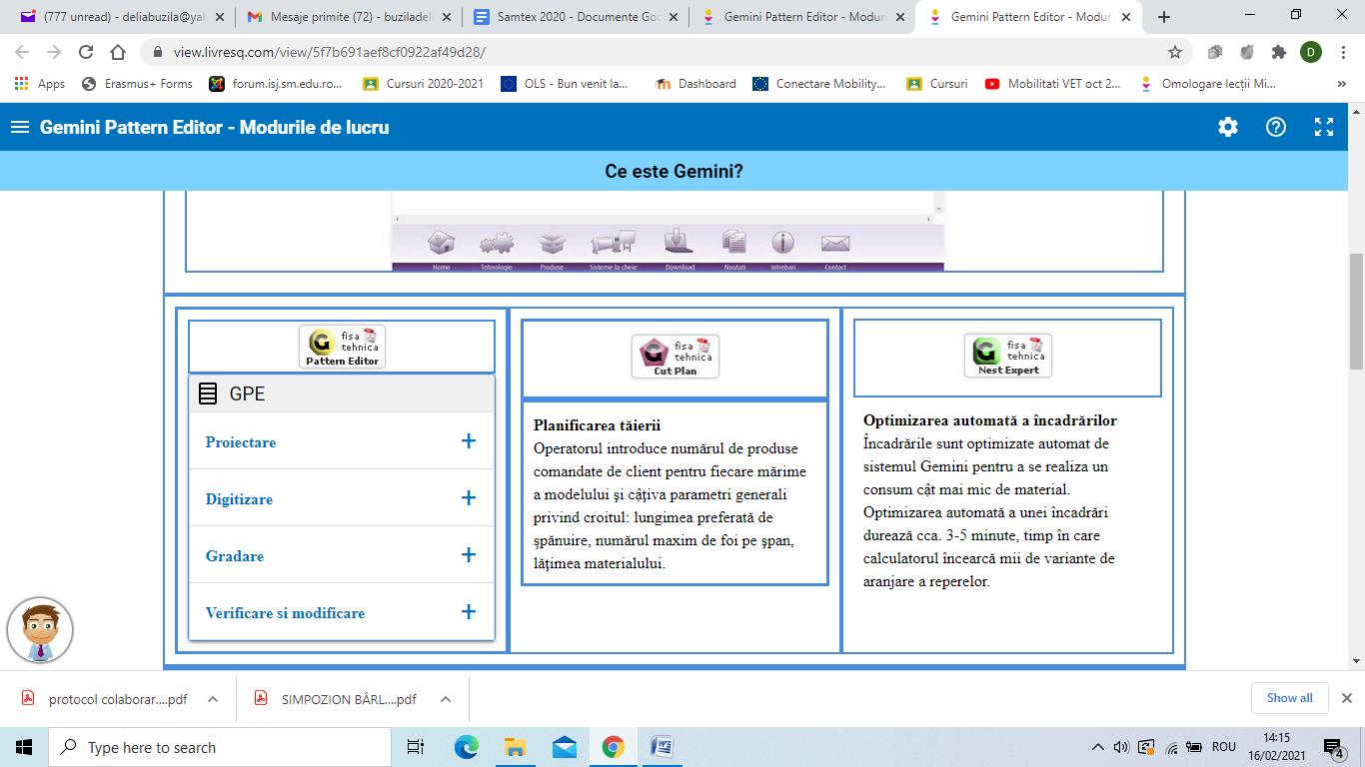
Task: Open the Conectare Mobility bookmark
Action: click(818, 84)
